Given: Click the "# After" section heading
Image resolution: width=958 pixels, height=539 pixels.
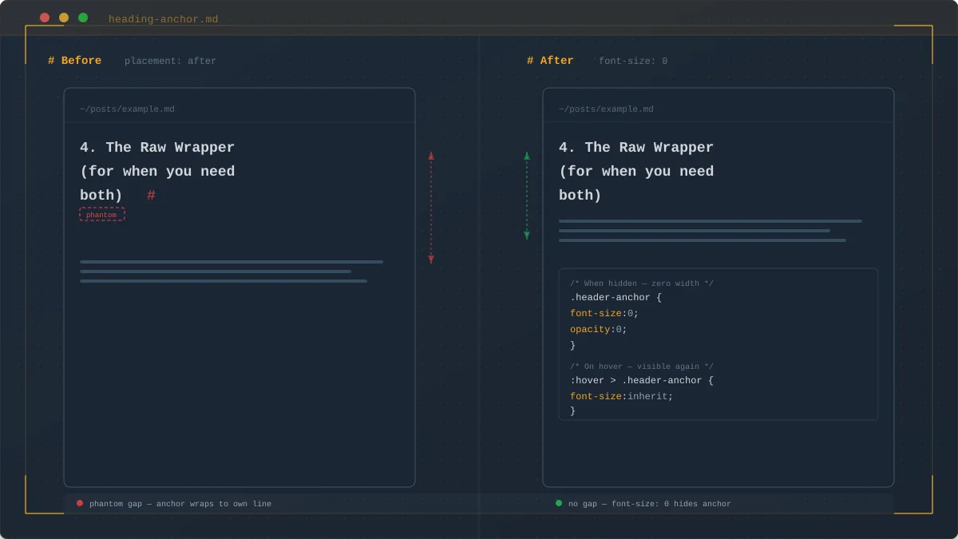Looking at the screenshot, I should click(550, 61).
